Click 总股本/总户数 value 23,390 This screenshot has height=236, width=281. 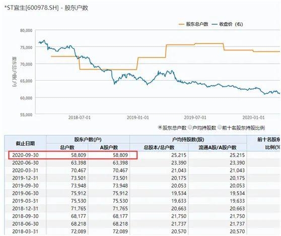pyautogui.click(x=179, y=163)
